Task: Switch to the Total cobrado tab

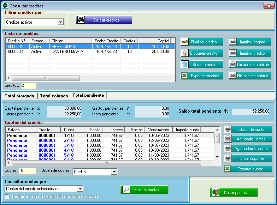Action: (x=54, y=96)
